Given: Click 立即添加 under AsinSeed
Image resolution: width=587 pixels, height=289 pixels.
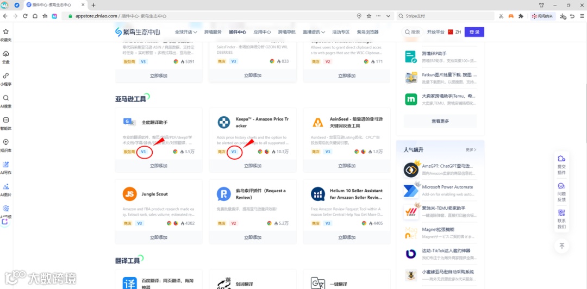Looking at the screenshot, I should tap(347, 166).
